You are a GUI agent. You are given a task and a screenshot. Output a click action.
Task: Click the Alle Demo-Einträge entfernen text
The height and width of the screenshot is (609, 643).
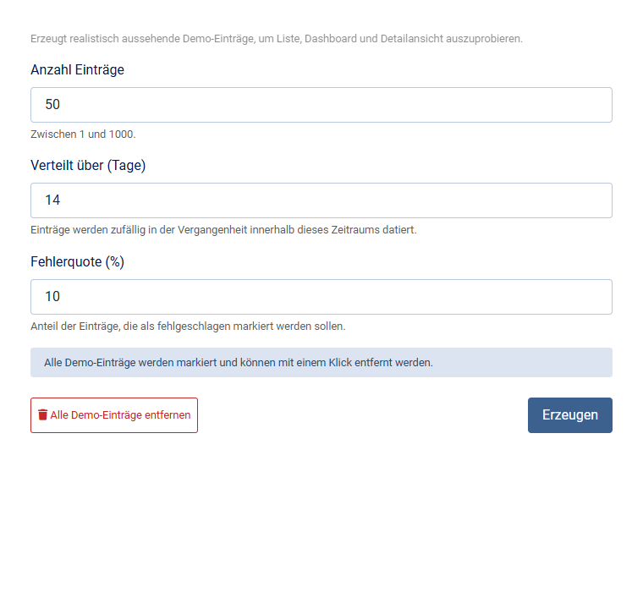click(x=120, y=415)
